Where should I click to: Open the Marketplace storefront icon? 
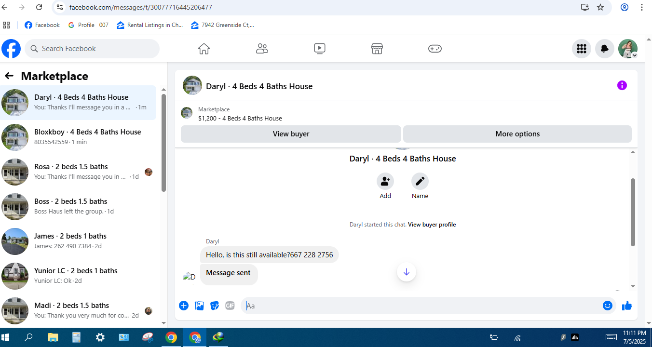point(377,49)
